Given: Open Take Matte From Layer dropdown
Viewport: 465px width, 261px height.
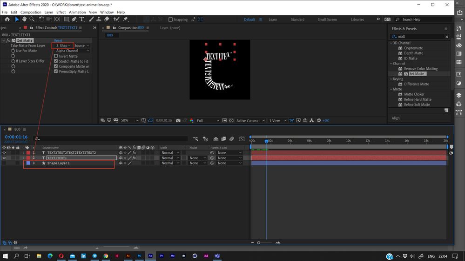Looking at the screenshot, I should [x=63, y=46].
